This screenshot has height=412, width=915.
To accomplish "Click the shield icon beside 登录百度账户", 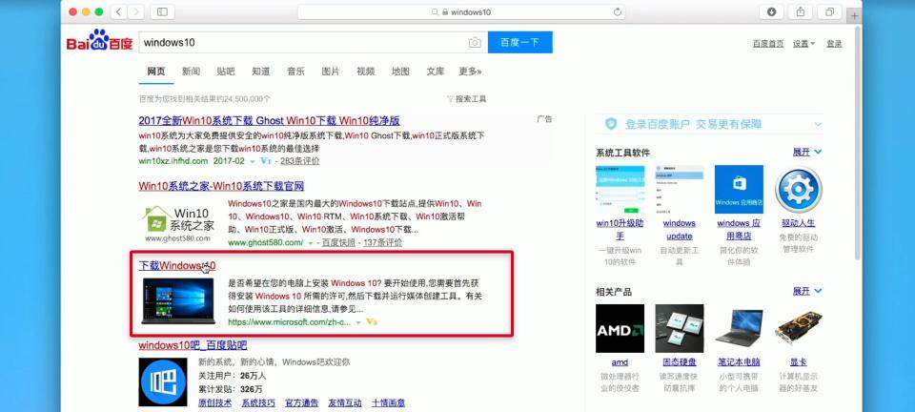I will coord(611,124).
